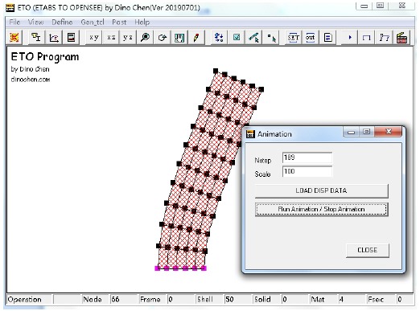Image resolution: width=420 pixels, height=311 pixels.
Task: Click the Nstep input field
Action: click(307, 158)
